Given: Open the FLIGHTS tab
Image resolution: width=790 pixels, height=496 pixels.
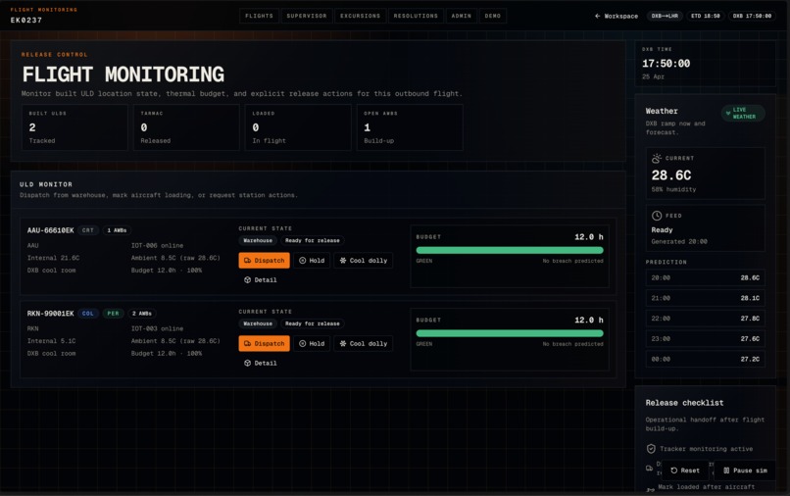Looking at the screenshot, I should pyautogui.click(x=259, y=16).
